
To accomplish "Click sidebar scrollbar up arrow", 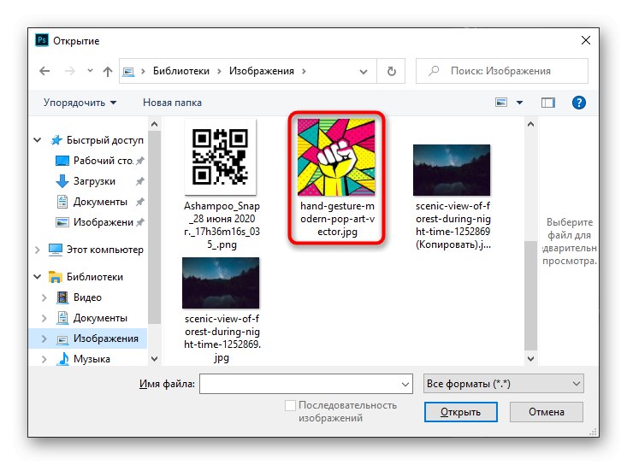I will [x=154, y=124].
